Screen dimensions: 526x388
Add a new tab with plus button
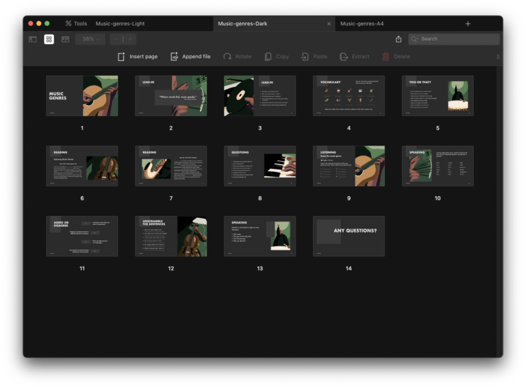468,23
